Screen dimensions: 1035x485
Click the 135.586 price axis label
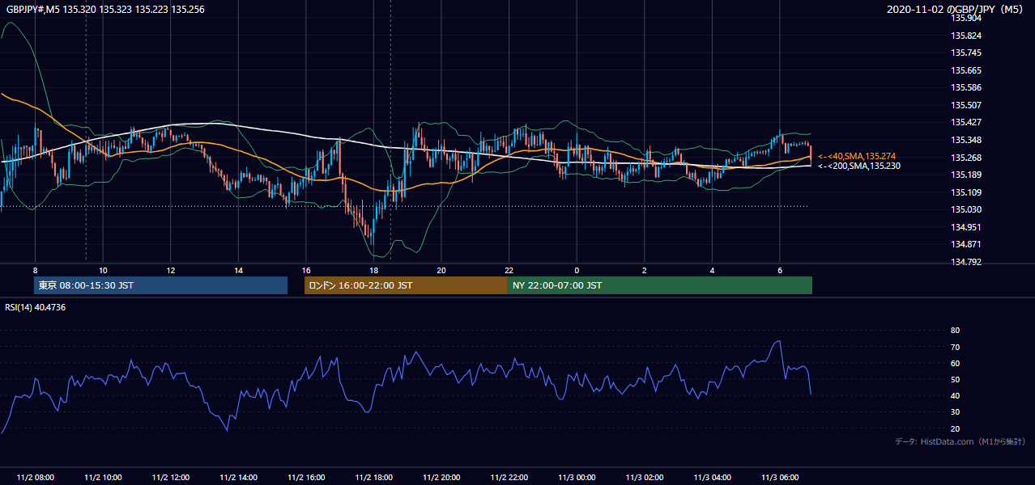(965, 87)
